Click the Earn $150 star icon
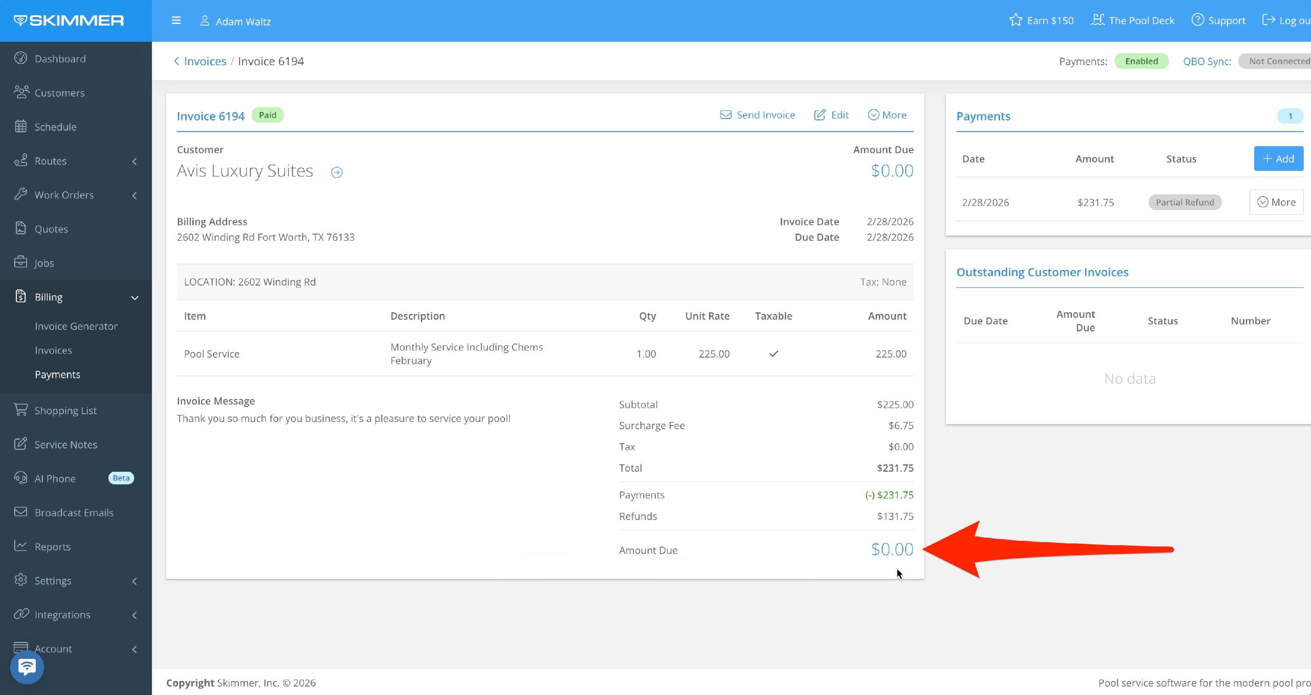The height and width of the screenshot is (695, 1311). coord(1015,21)
